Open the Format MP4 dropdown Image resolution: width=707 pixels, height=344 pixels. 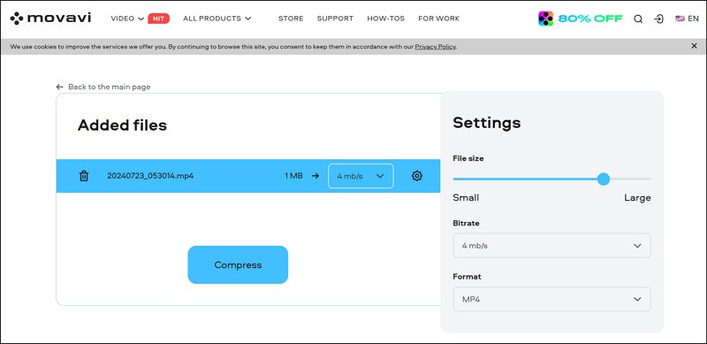tap(551, 299)
